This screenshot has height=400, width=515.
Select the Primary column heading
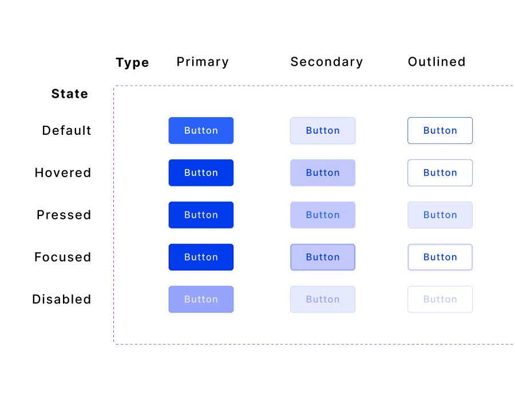[x=203, y=62]
